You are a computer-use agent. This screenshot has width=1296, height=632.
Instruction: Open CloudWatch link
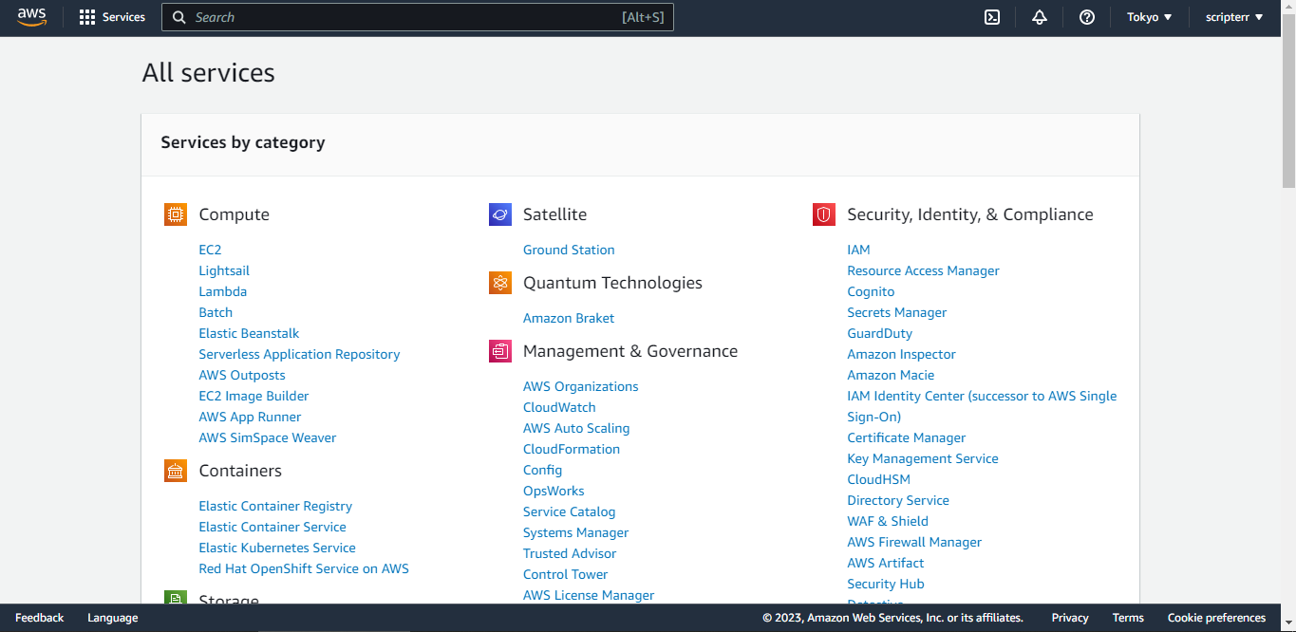(x=559, y=407)
